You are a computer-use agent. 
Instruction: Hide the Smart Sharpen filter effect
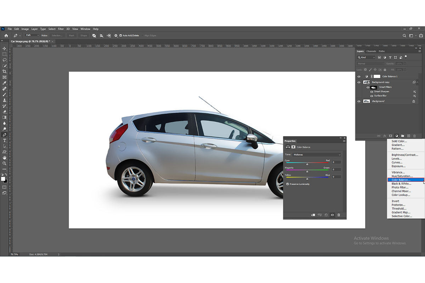coord(372,92)
